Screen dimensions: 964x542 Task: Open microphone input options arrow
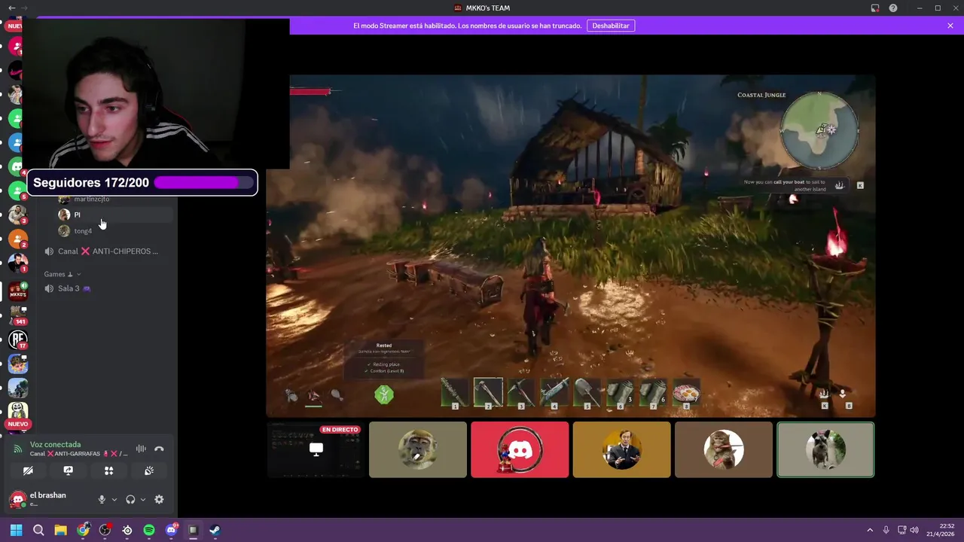pos(114,499)
